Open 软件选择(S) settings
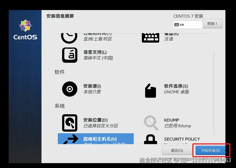Image resolution: width=236 pixels, height=168 pixels. pyautogui.click(x=176, y=86)
